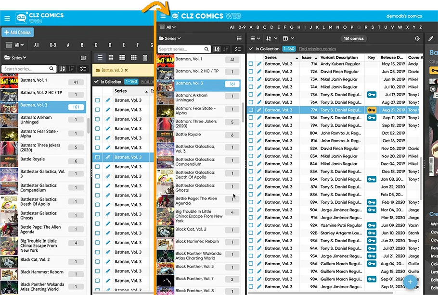
Task: Sort by Series column header in right table
Action: (281, 58)
